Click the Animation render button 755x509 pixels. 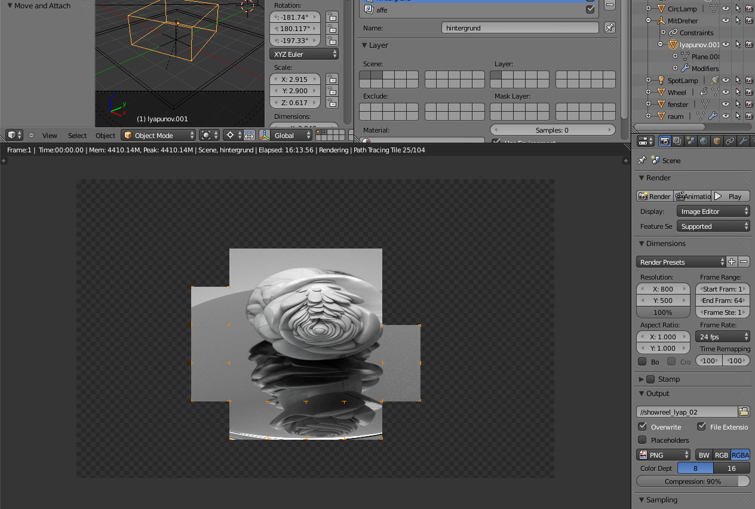coord(692,196)
